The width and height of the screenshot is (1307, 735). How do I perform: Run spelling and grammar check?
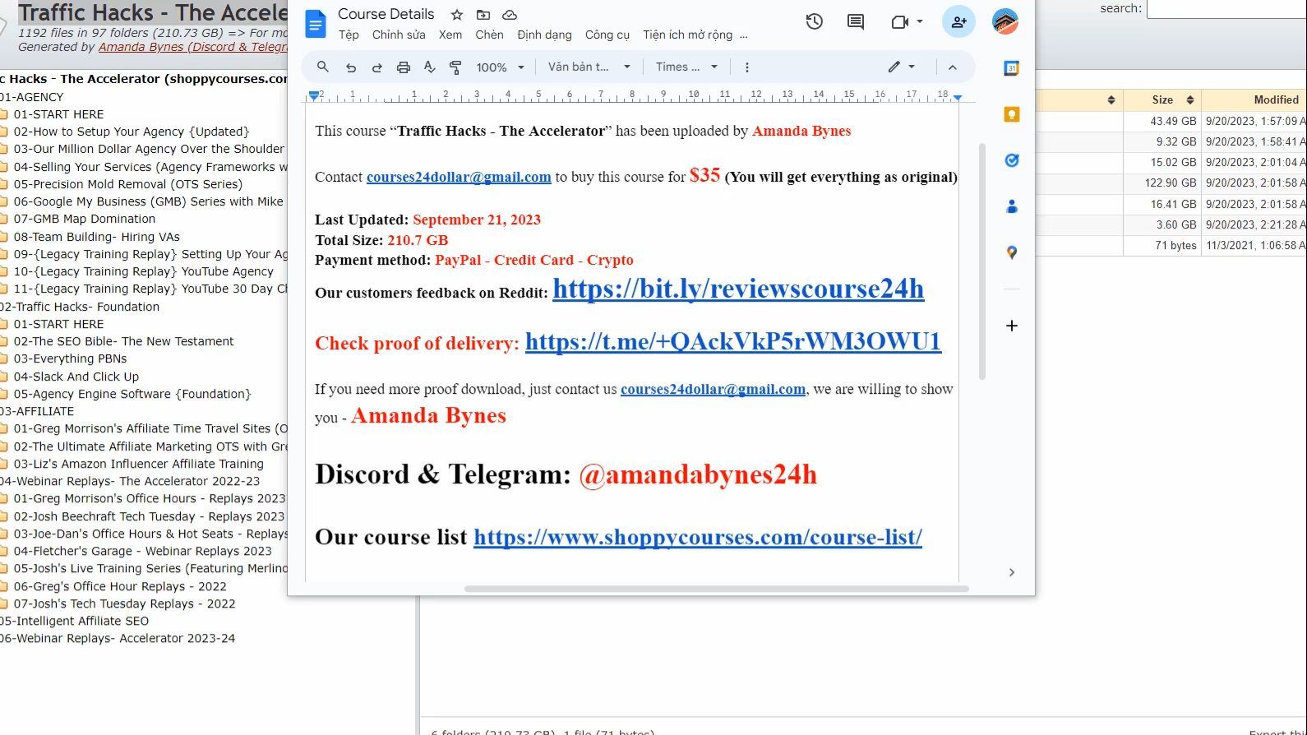[429, 67]
